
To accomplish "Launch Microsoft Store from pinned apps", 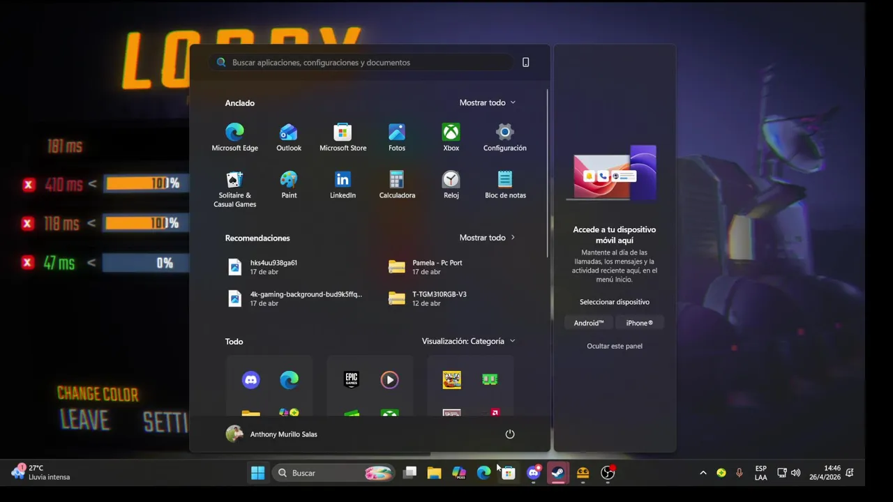I will (x=343, y=137).
